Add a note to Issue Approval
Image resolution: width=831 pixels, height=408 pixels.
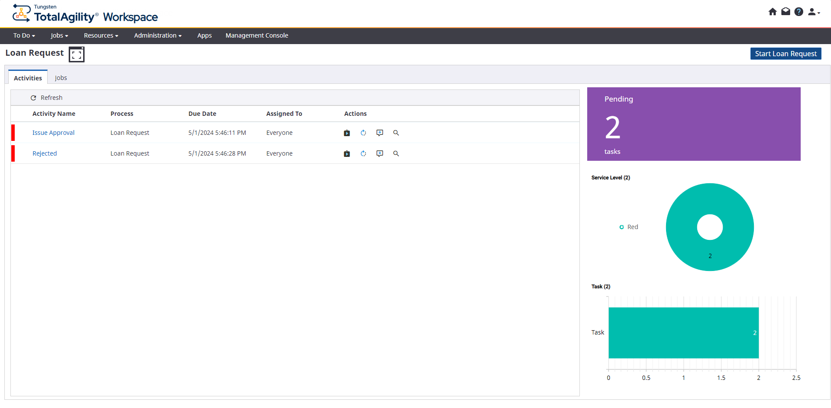pos(380,133)
